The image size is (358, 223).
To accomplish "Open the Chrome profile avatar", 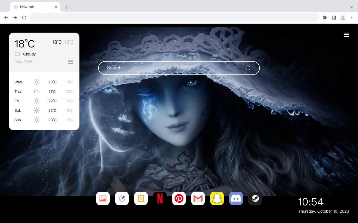I will (343, 18).
